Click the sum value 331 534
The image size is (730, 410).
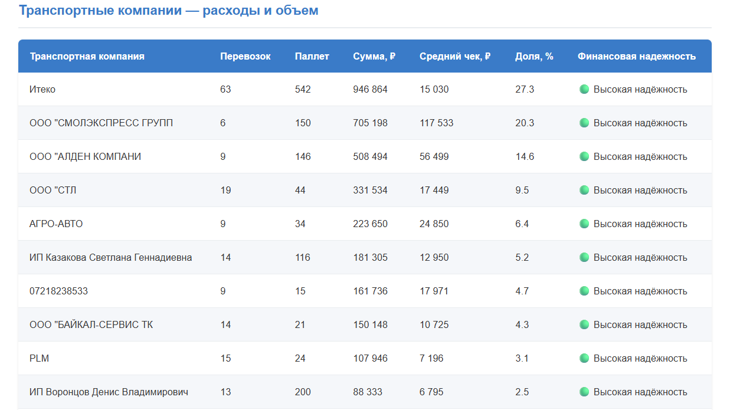[371, 190]
